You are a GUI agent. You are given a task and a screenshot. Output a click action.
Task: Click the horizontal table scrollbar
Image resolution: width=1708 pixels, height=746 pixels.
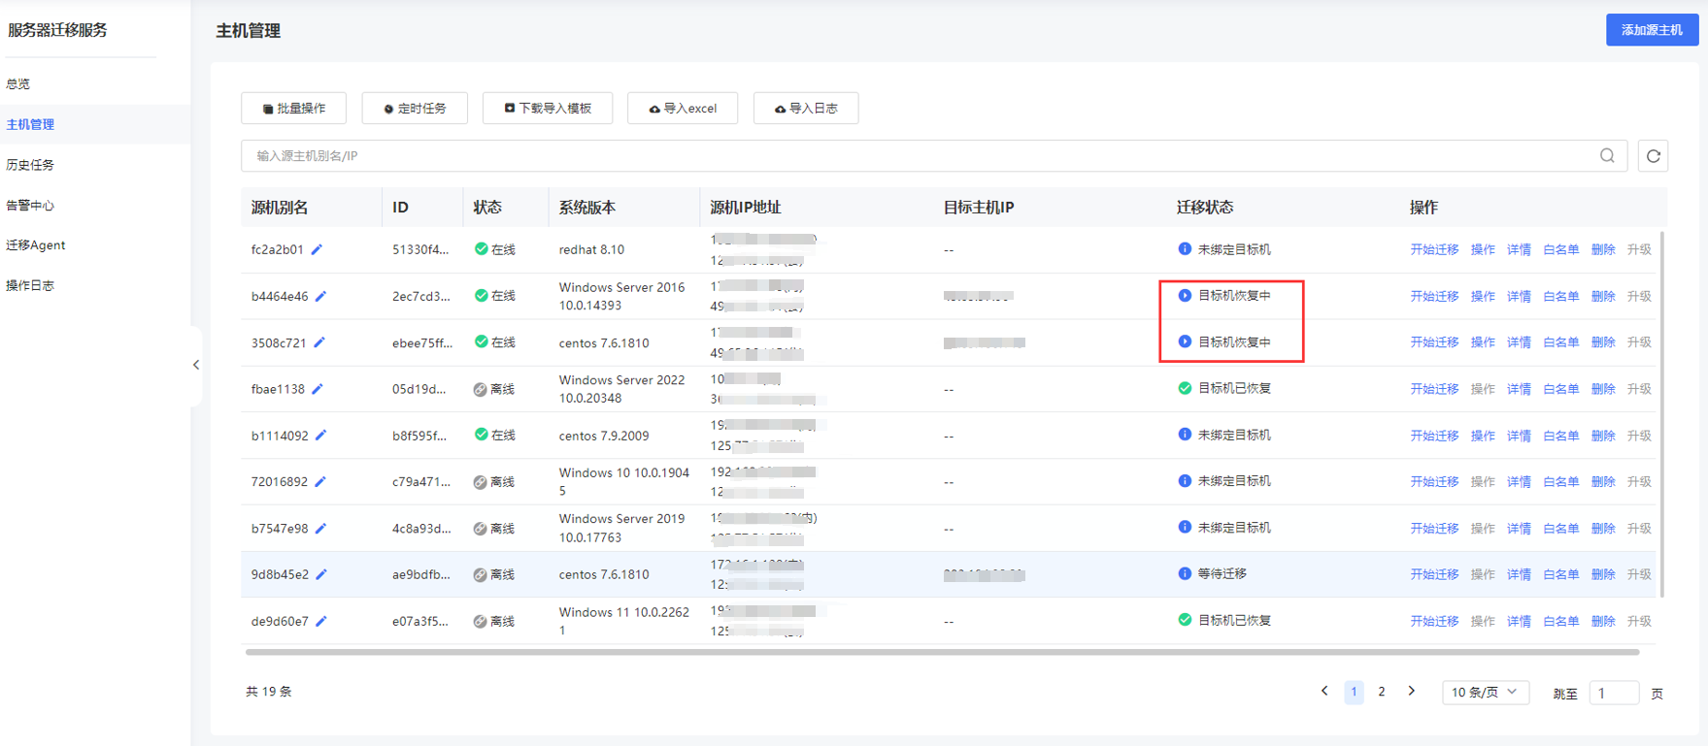[942, 653]
